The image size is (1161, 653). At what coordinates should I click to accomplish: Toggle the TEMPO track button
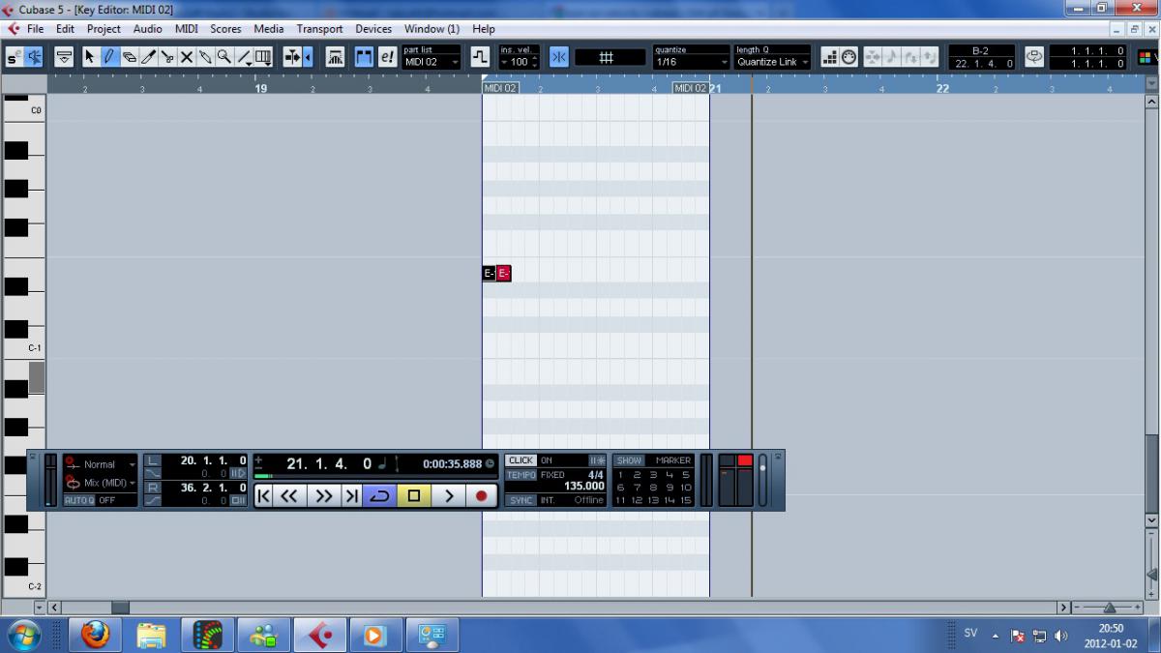click(x=521, y=475)
